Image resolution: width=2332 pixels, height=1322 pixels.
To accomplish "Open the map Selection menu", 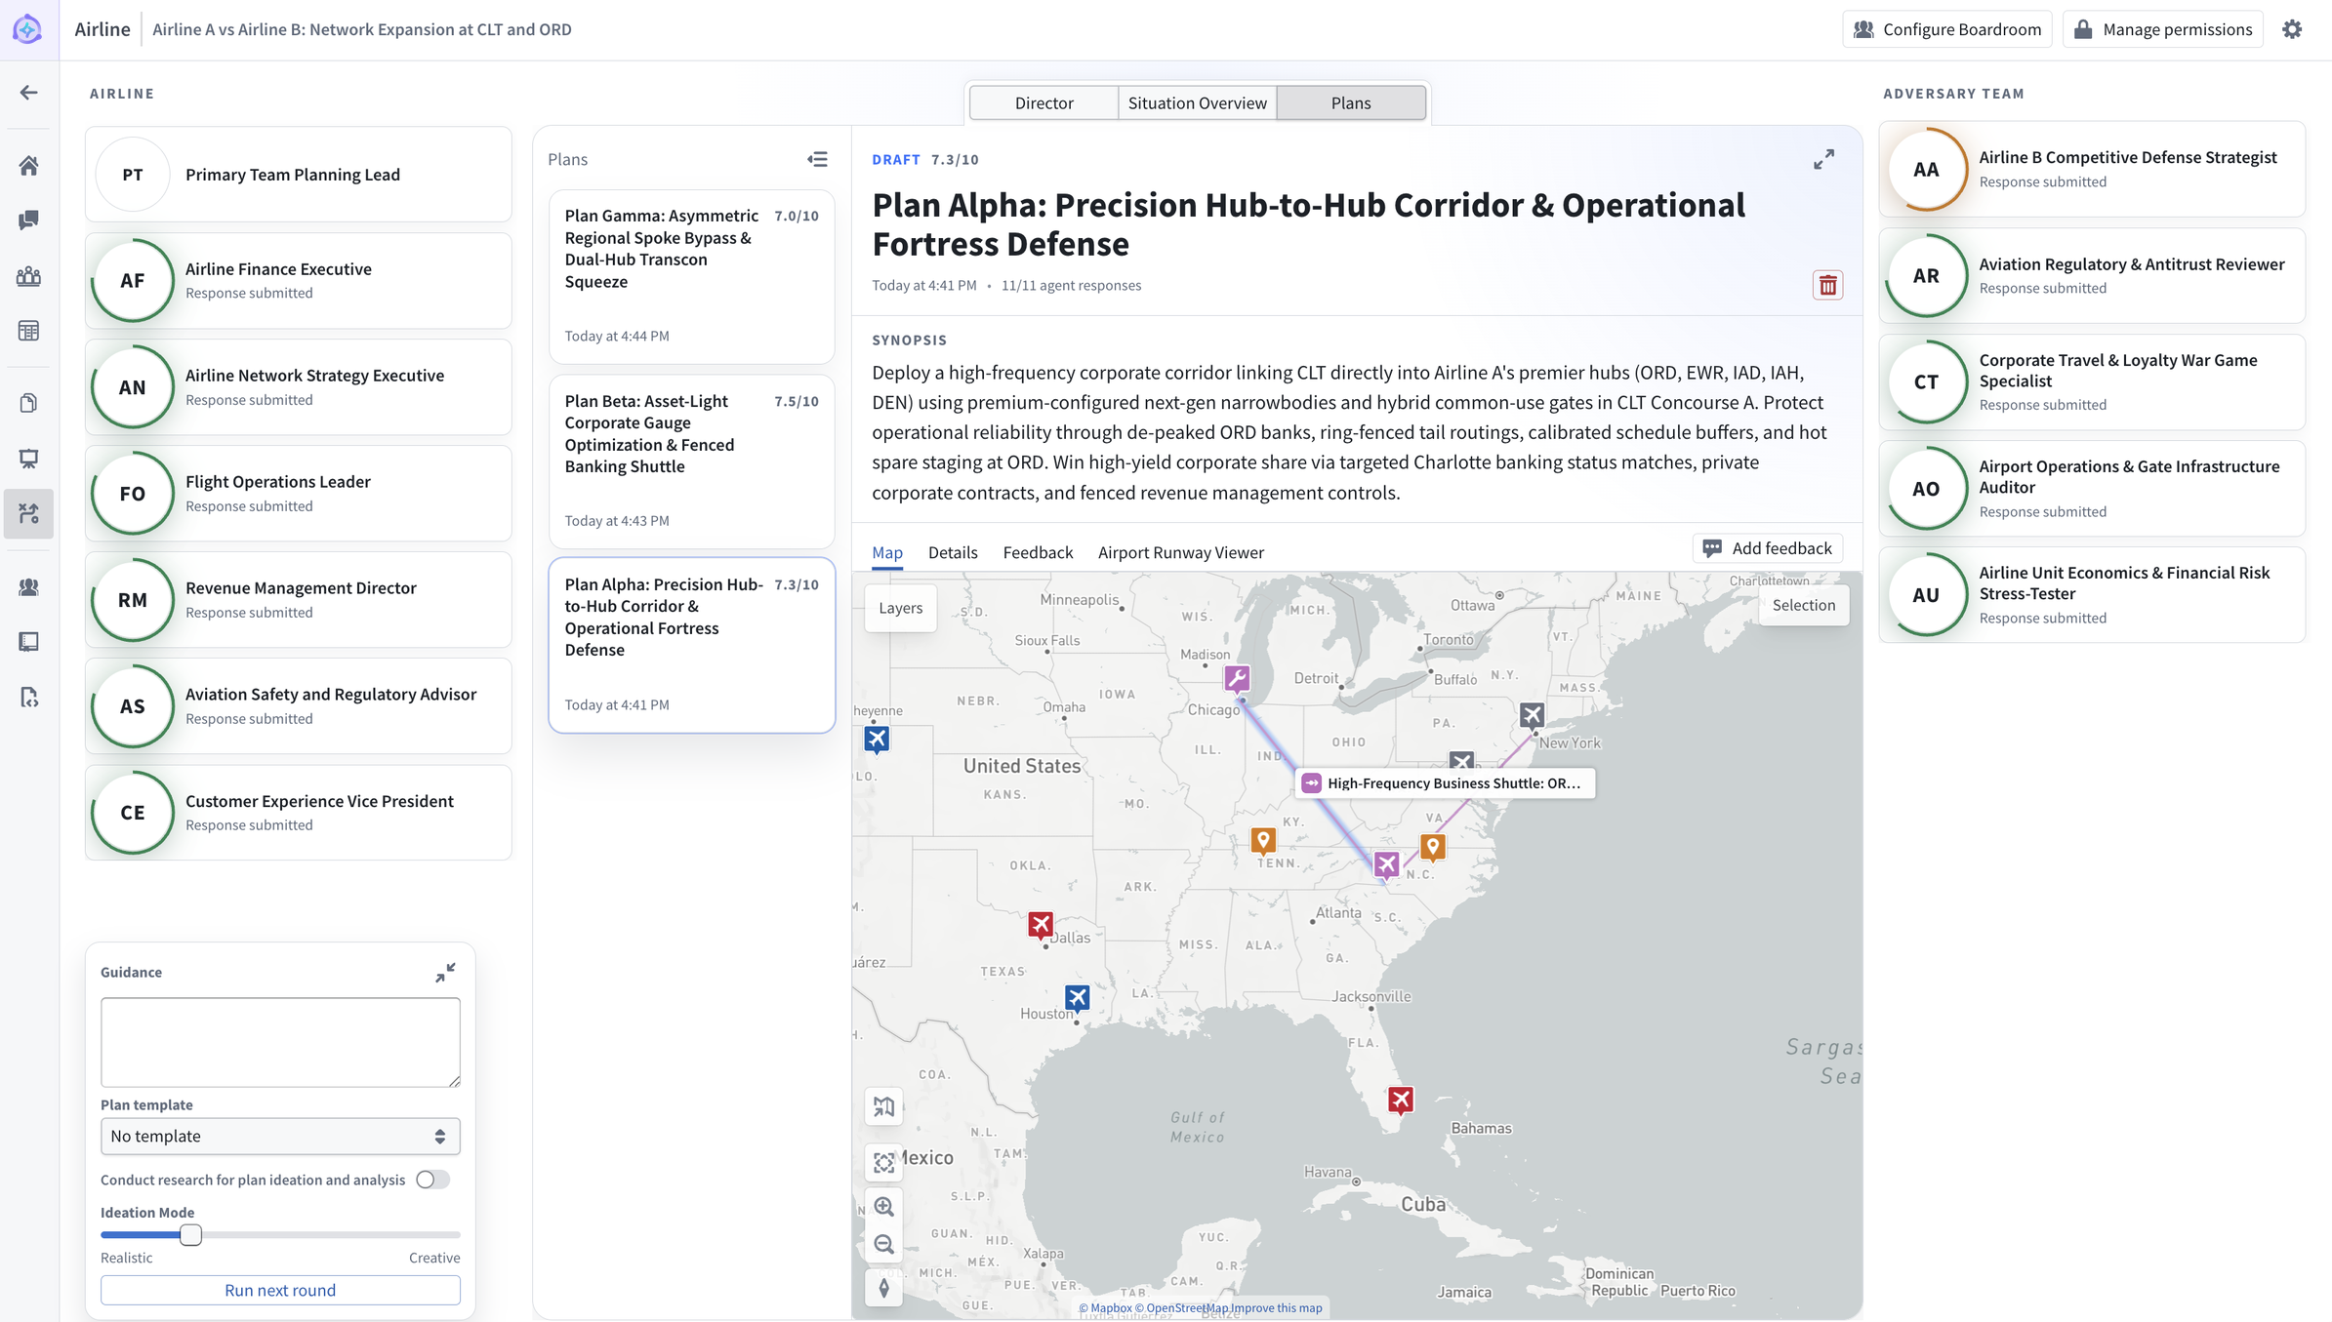I will (1803, 605).
